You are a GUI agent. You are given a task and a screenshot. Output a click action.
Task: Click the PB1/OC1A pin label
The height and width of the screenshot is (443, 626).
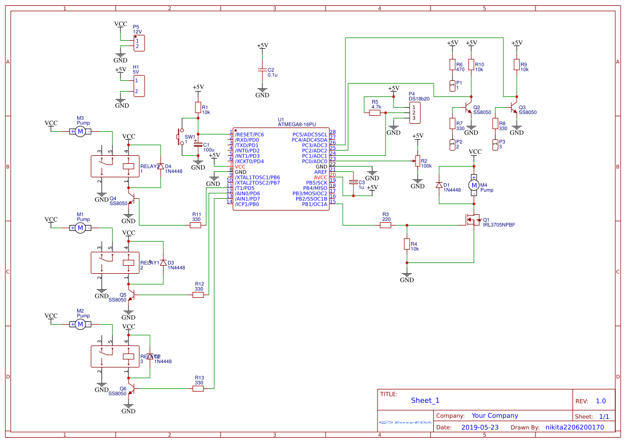[314, 204]
